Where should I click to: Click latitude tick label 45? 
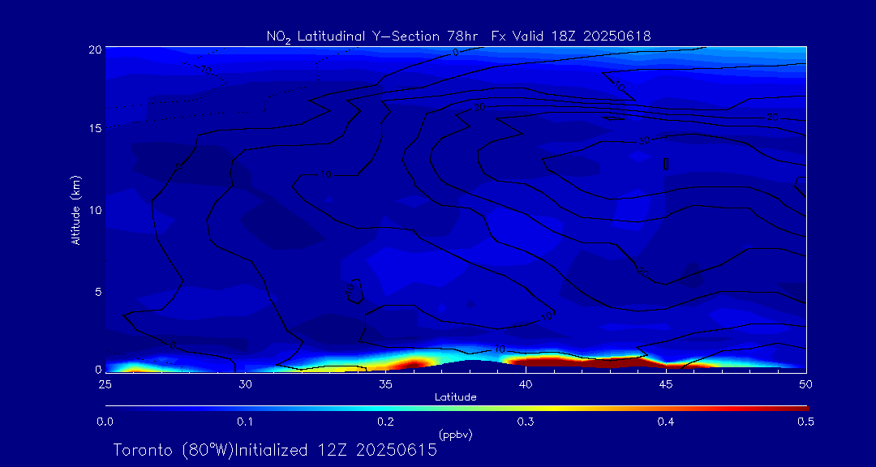pyautogui.click(x=665, y=383)
